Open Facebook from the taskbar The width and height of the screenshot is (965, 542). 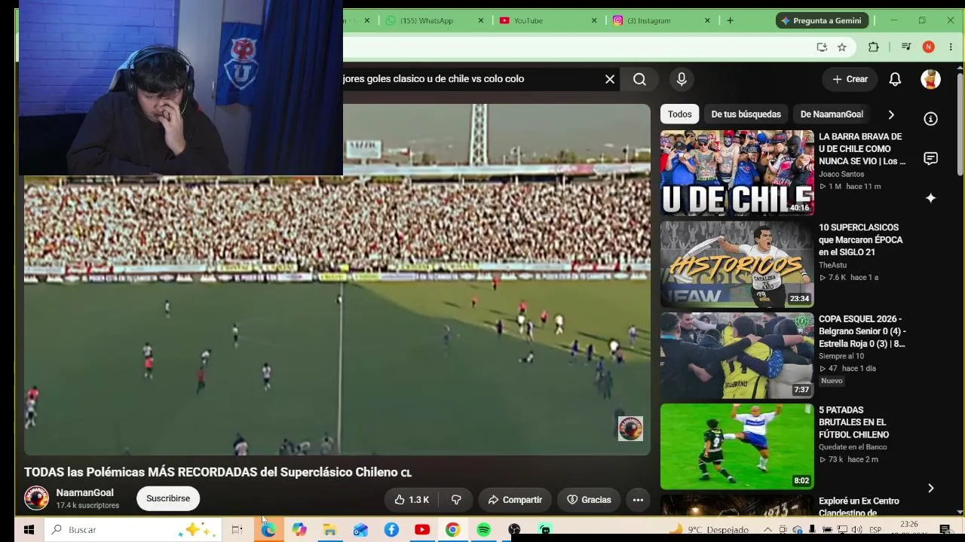coord(391,530)
